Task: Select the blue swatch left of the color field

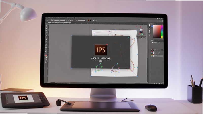Action: coord(152,26)
